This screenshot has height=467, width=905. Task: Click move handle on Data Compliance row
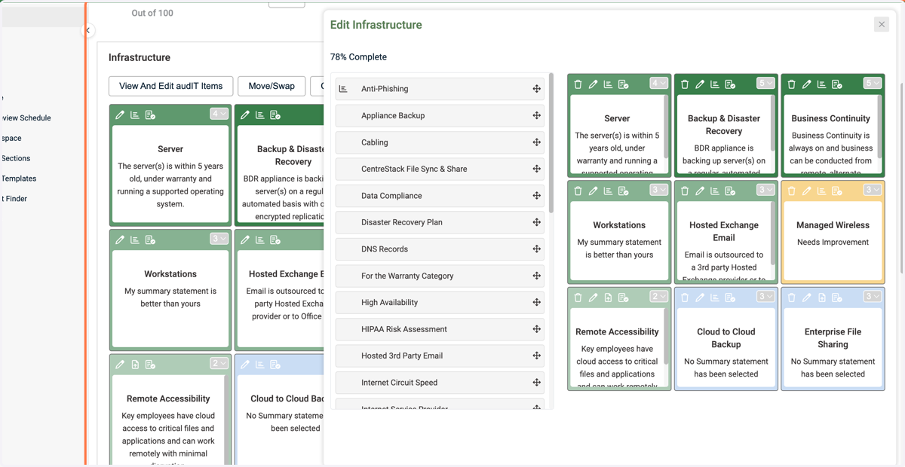[536, 196]
